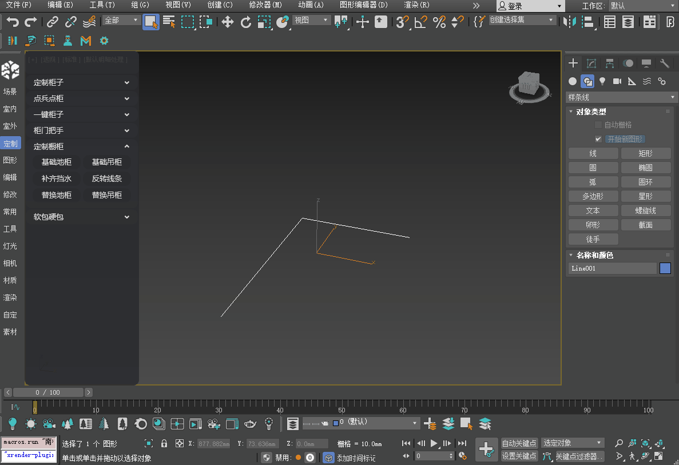Open the Hierarchy tab in command panel
This screenshot has height=465, width=679.
pyautogui.click(x=610, y=63)
